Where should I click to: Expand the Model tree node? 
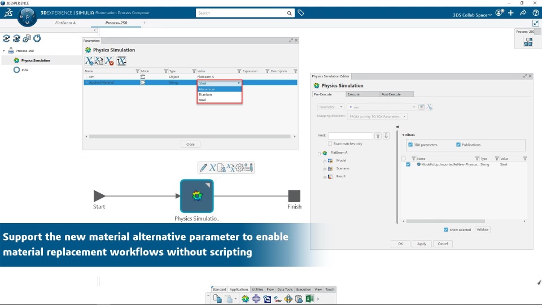coord(325,162)
